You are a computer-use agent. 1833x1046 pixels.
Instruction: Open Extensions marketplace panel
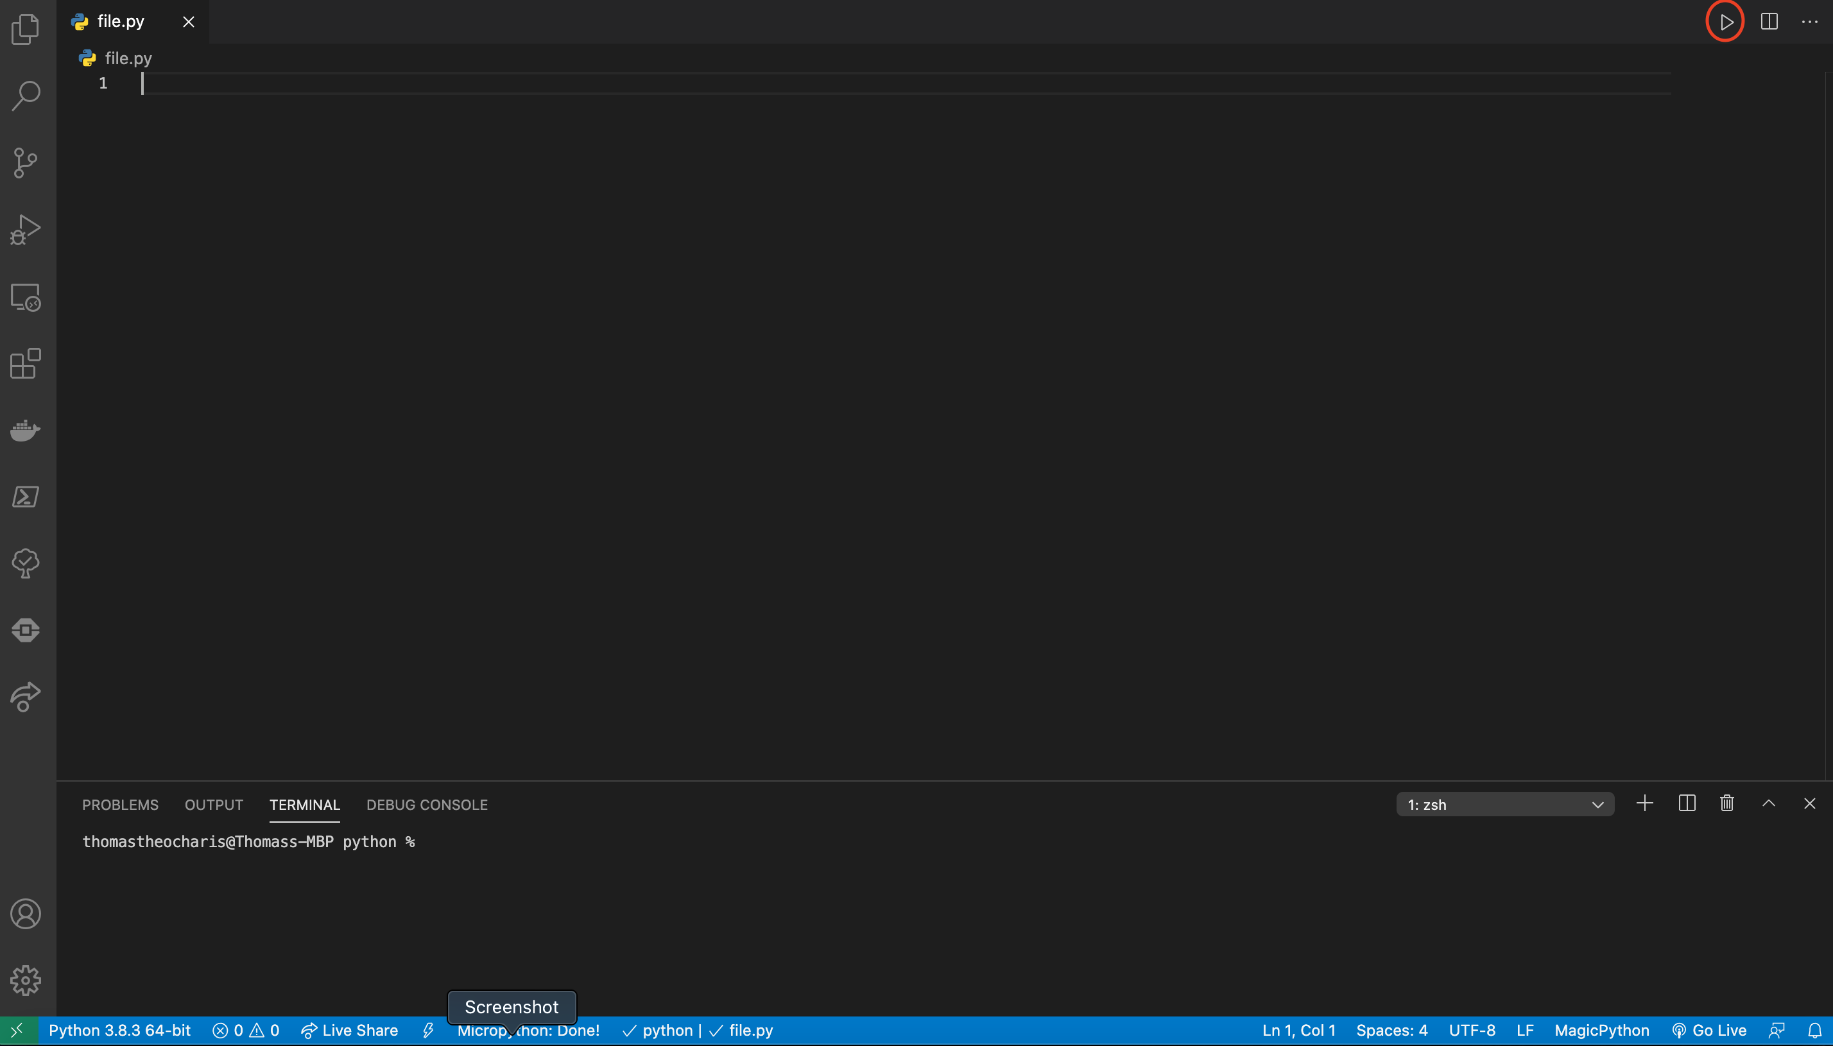28,364
